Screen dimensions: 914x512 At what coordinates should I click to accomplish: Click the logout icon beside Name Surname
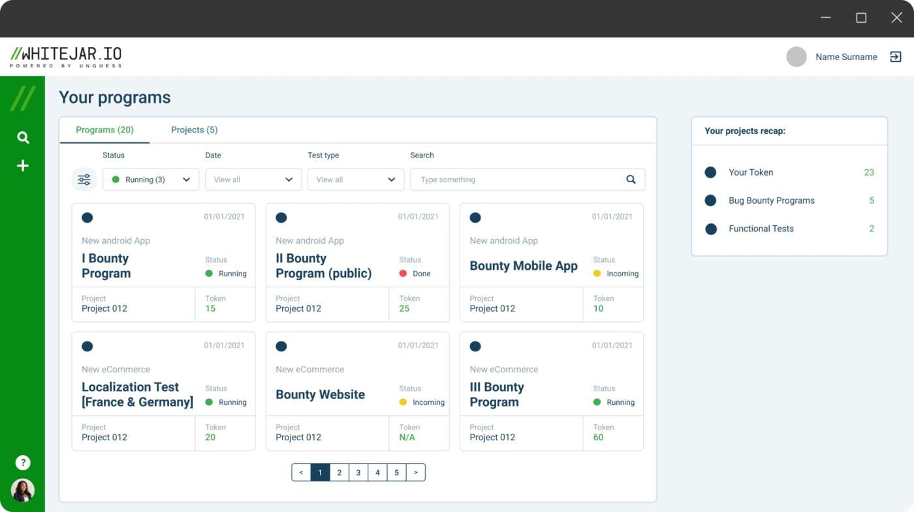896,57
